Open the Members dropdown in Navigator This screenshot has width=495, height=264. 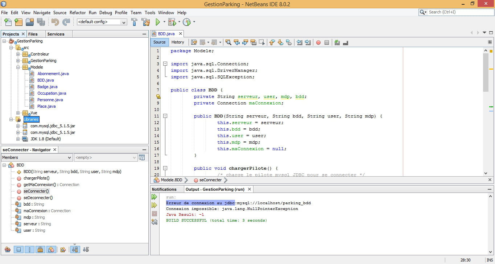pyautogui.click(x=37, y=157)
